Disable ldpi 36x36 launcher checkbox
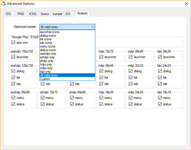 160,57
